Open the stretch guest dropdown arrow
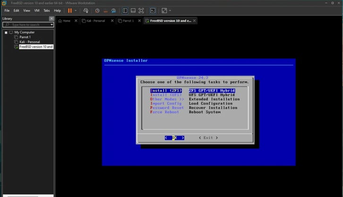The width and height of the screenshot is (343, 197). tap(170, 10)
